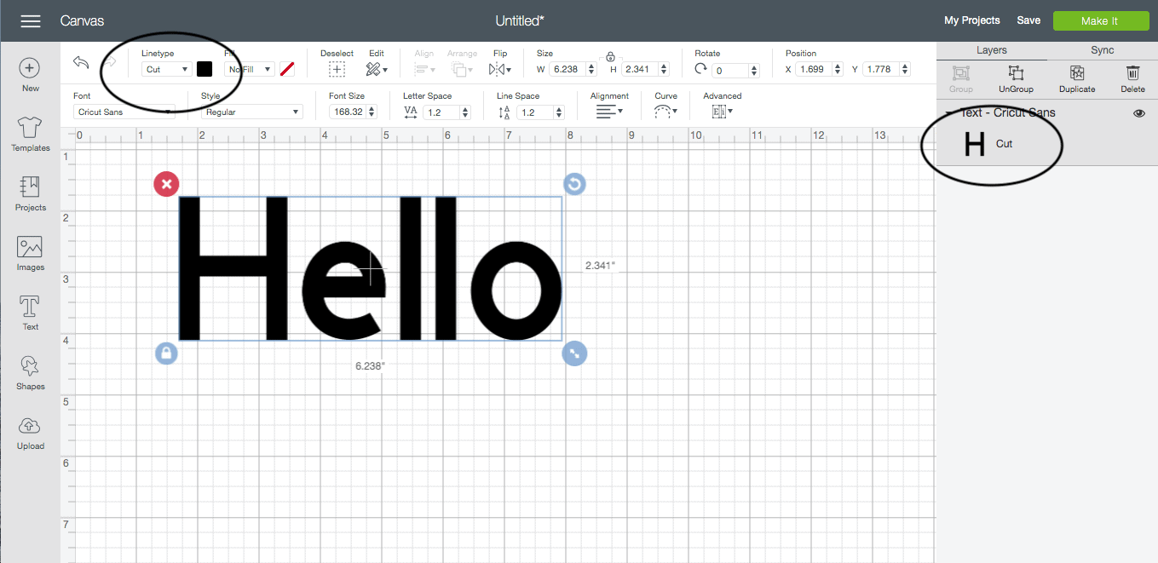The image size is (1158, 563).
Task: Click the Undo arrow icon
Action: [x=82, y=63]
